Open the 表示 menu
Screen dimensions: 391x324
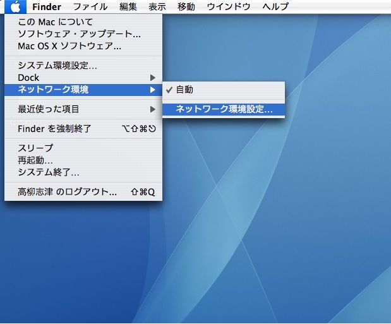click(157, 7)
